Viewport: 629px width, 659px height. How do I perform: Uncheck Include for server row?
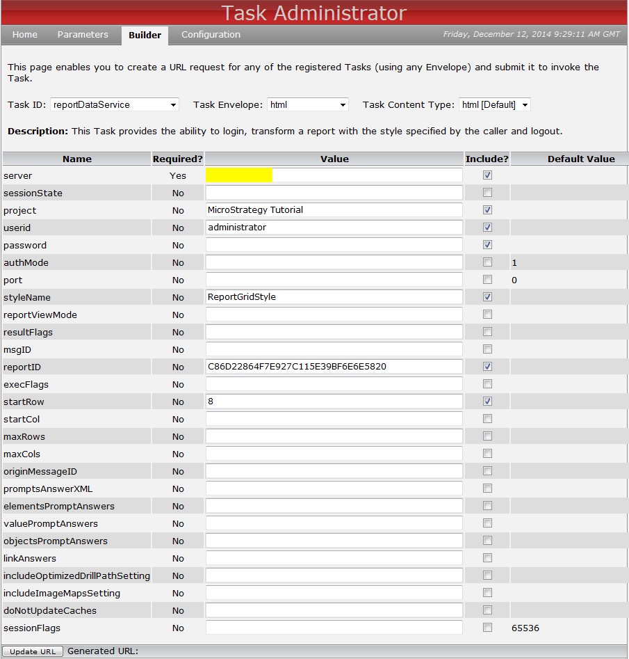coord(487,175)
